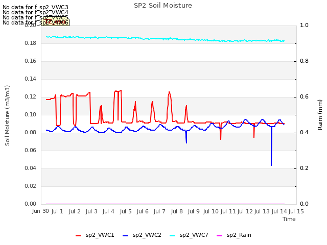The width and height of the screenshot is (327, 245).
Task: Click the magenta sp2_Rain legend color swatch
Action: tap(219, 236)
